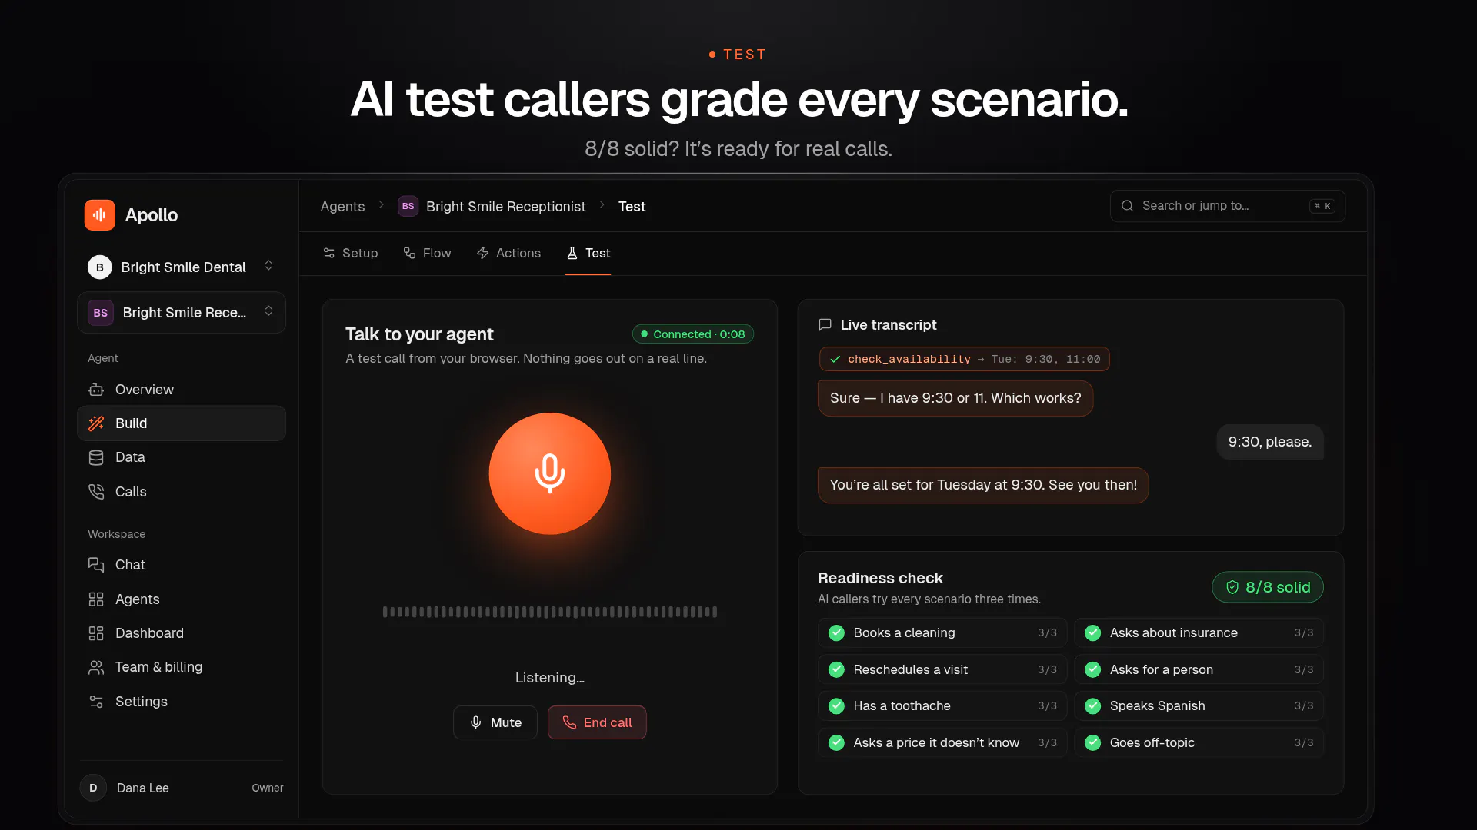1477x830 pixels.
Task: Click the check_availability tool call chip
Action: point(964,359)
